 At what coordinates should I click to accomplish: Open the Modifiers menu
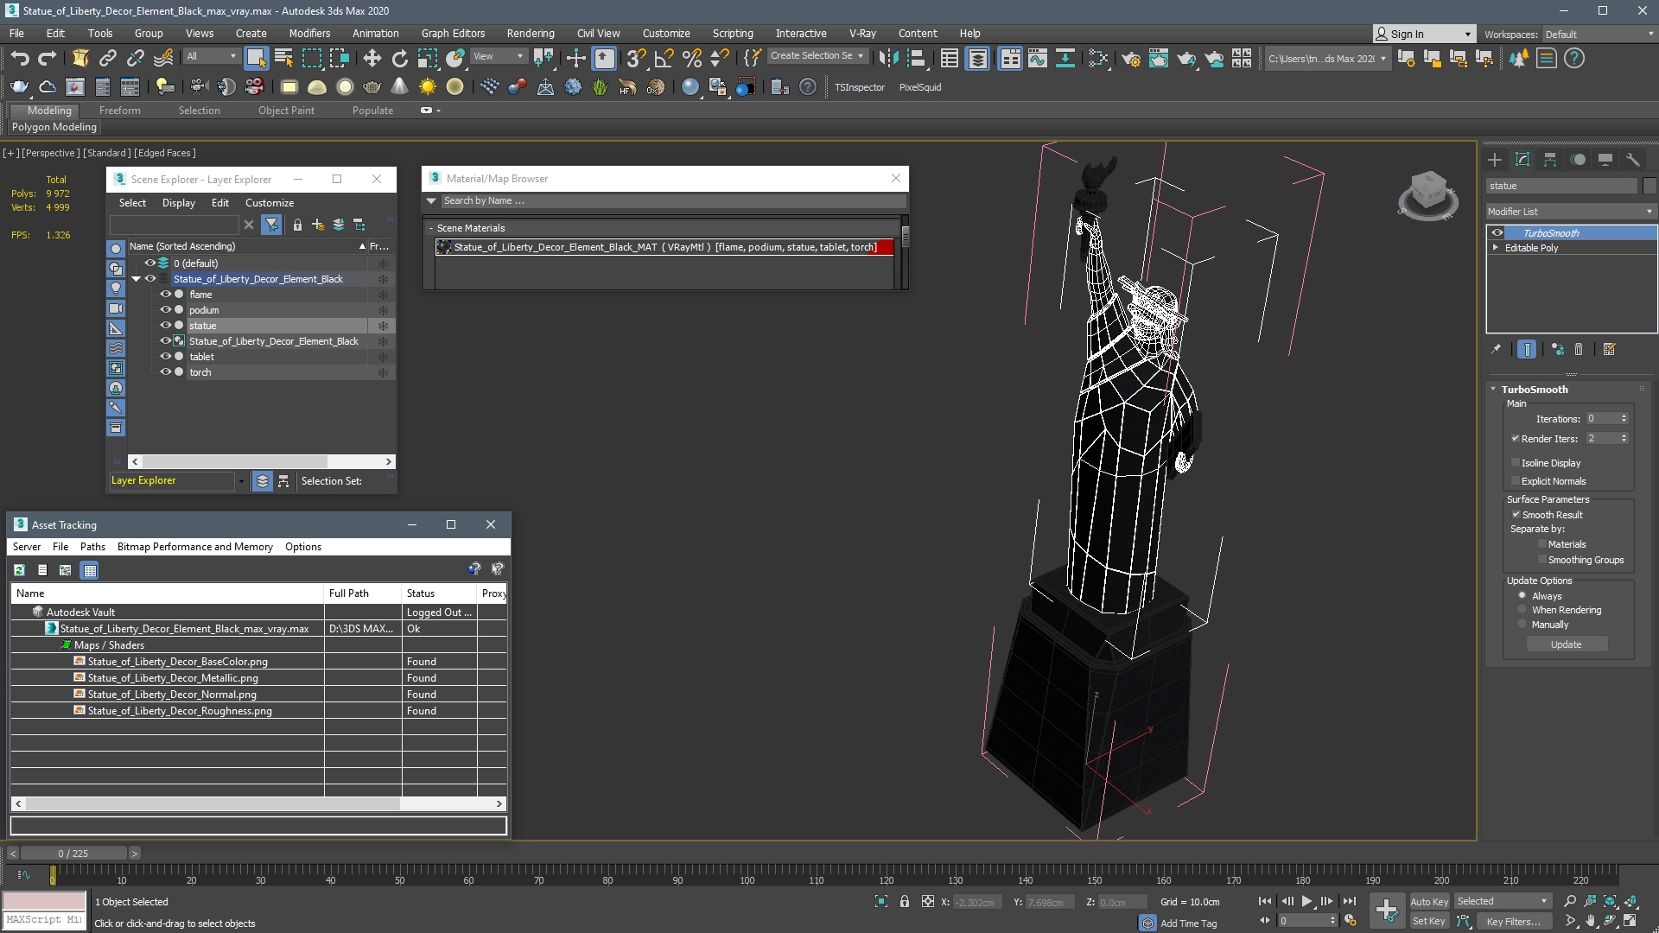(309, 34)
